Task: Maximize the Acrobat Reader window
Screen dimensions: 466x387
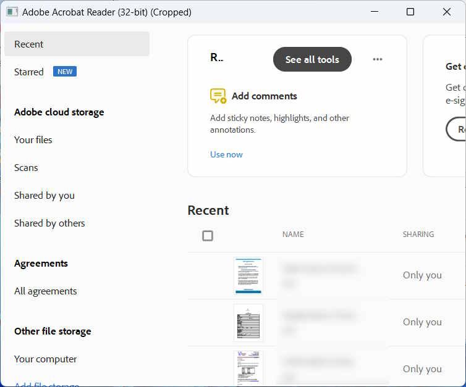Action: click(410, 12)
